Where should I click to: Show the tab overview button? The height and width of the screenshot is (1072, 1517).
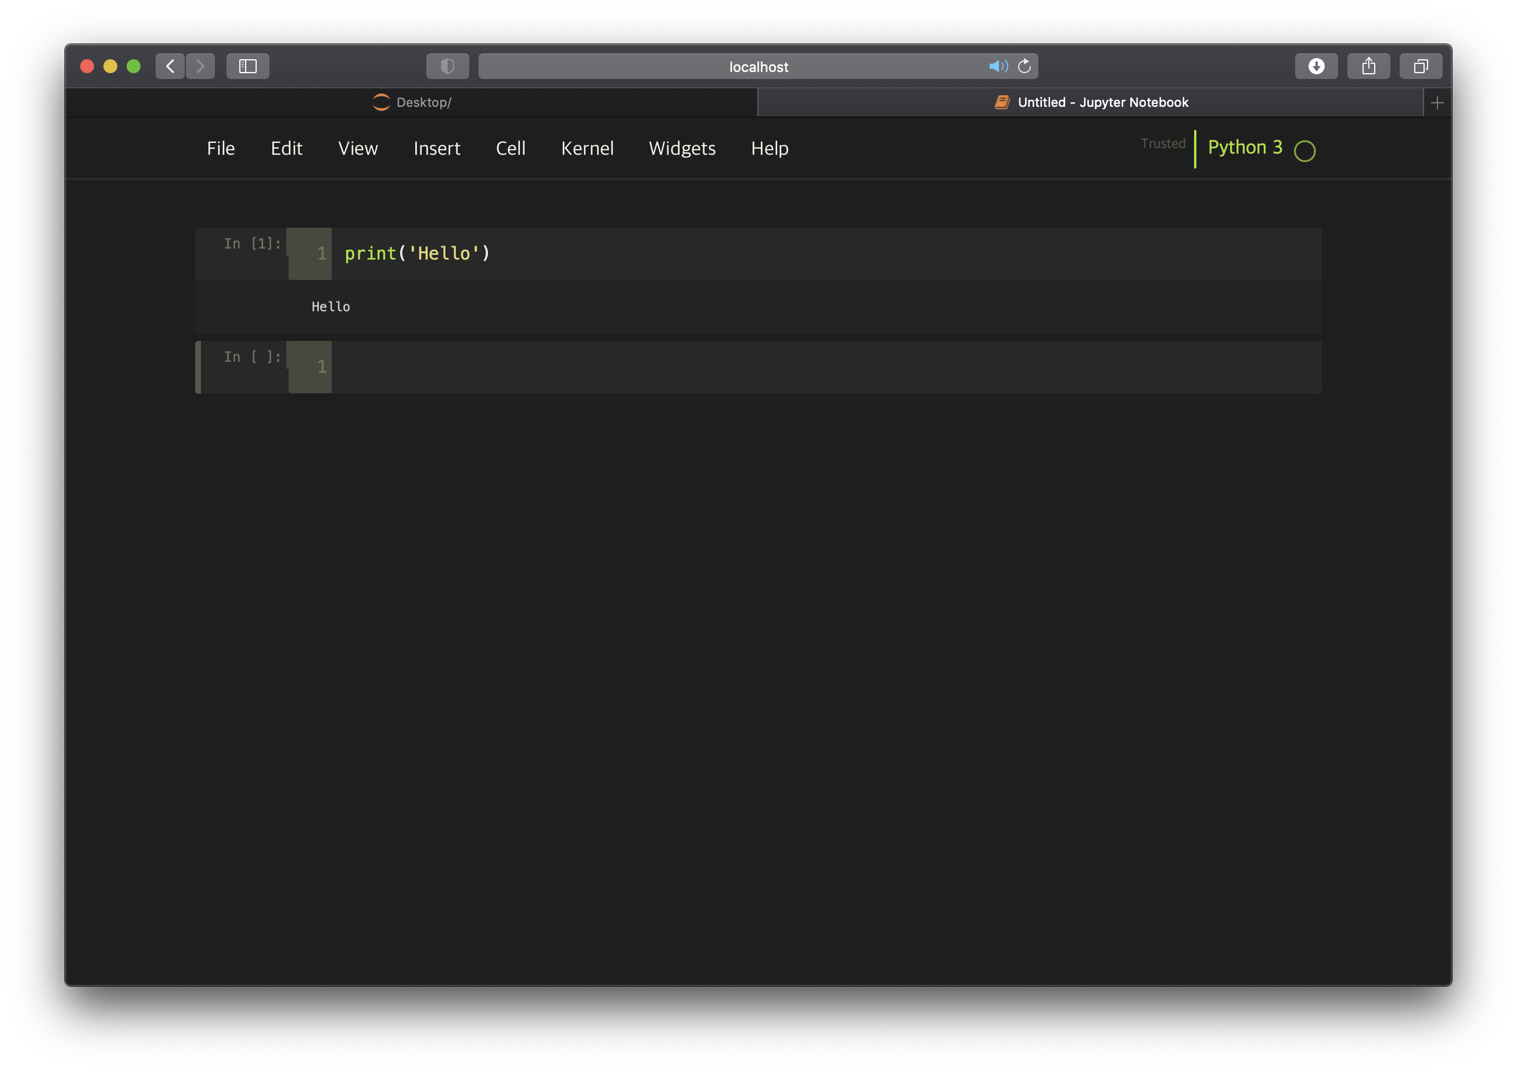1421,66
